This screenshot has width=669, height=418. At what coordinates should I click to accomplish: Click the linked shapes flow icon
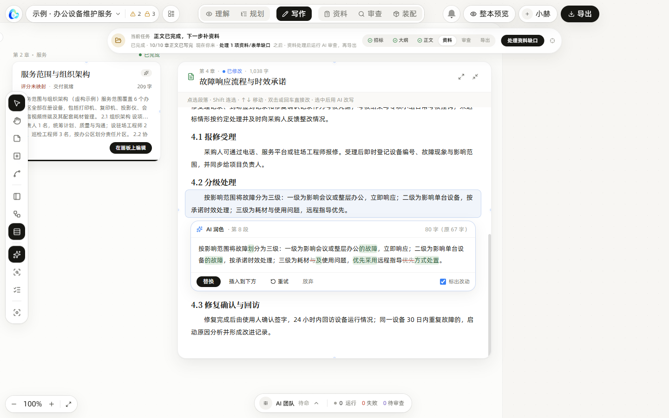pyautogui.click(x=17, y=214)
